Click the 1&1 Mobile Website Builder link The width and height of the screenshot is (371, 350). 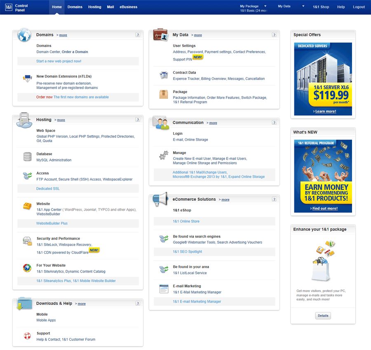click(x=94, y=281)
